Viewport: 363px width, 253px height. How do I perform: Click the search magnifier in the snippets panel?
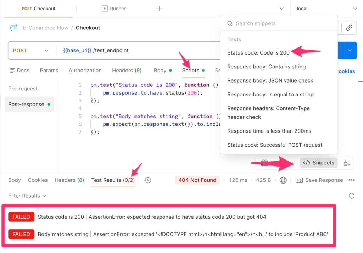point(230,23)
